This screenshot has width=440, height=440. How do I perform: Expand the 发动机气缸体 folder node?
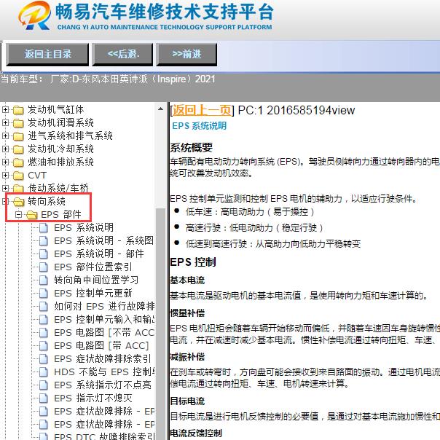(x=5, y=109)
